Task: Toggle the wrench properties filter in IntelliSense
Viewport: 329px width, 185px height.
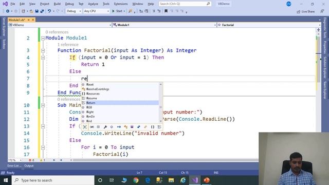Action: 105,127
